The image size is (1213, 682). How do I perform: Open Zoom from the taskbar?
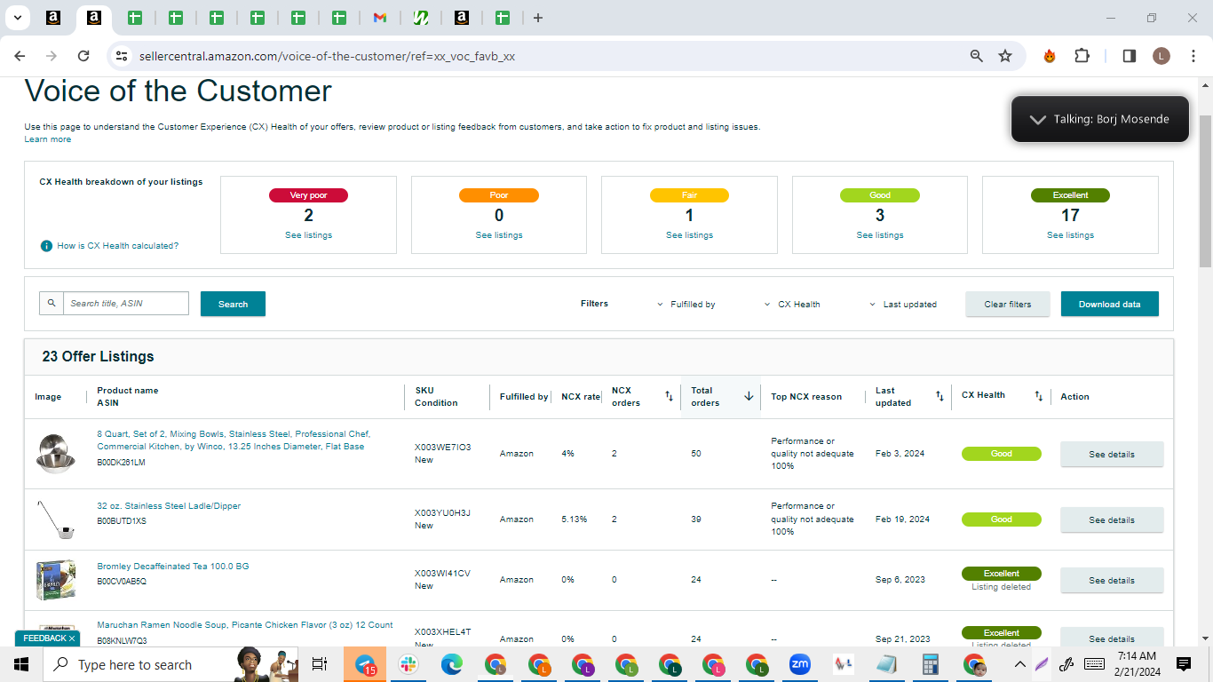coord(800,664)
